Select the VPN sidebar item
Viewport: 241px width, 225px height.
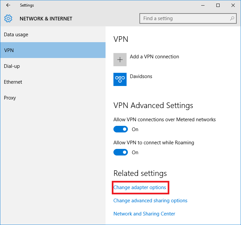coord(53,50)
